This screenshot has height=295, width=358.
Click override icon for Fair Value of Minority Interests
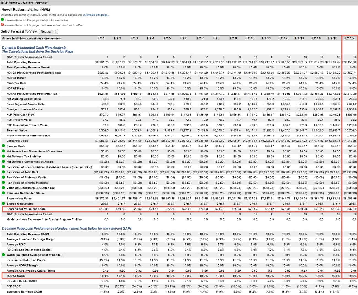point(3,183)
